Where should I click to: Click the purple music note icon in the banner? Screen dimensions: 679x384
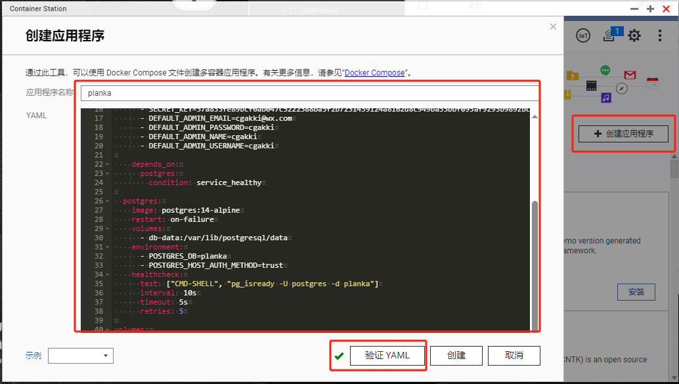pos(606,97)
